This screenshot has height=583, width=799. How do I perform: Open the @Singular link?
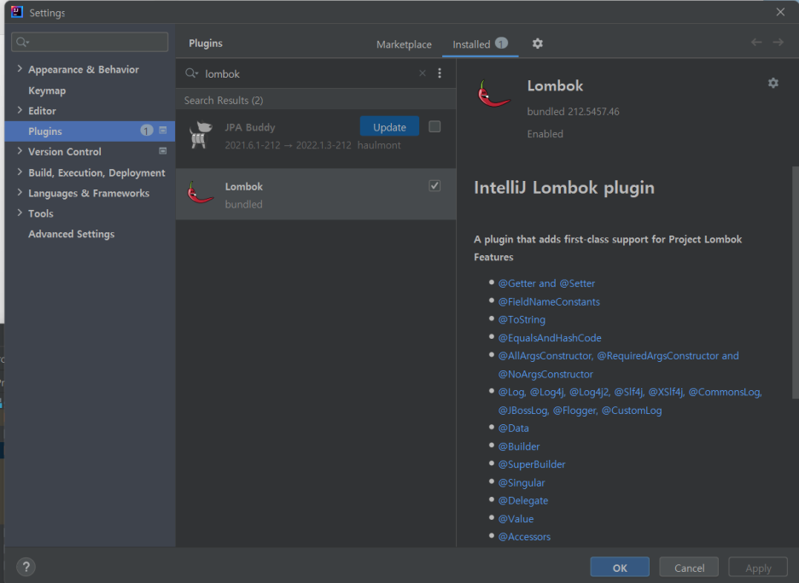tap(522, 482)
